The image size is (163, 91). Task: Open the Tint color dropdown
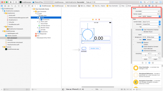[153, 40]
